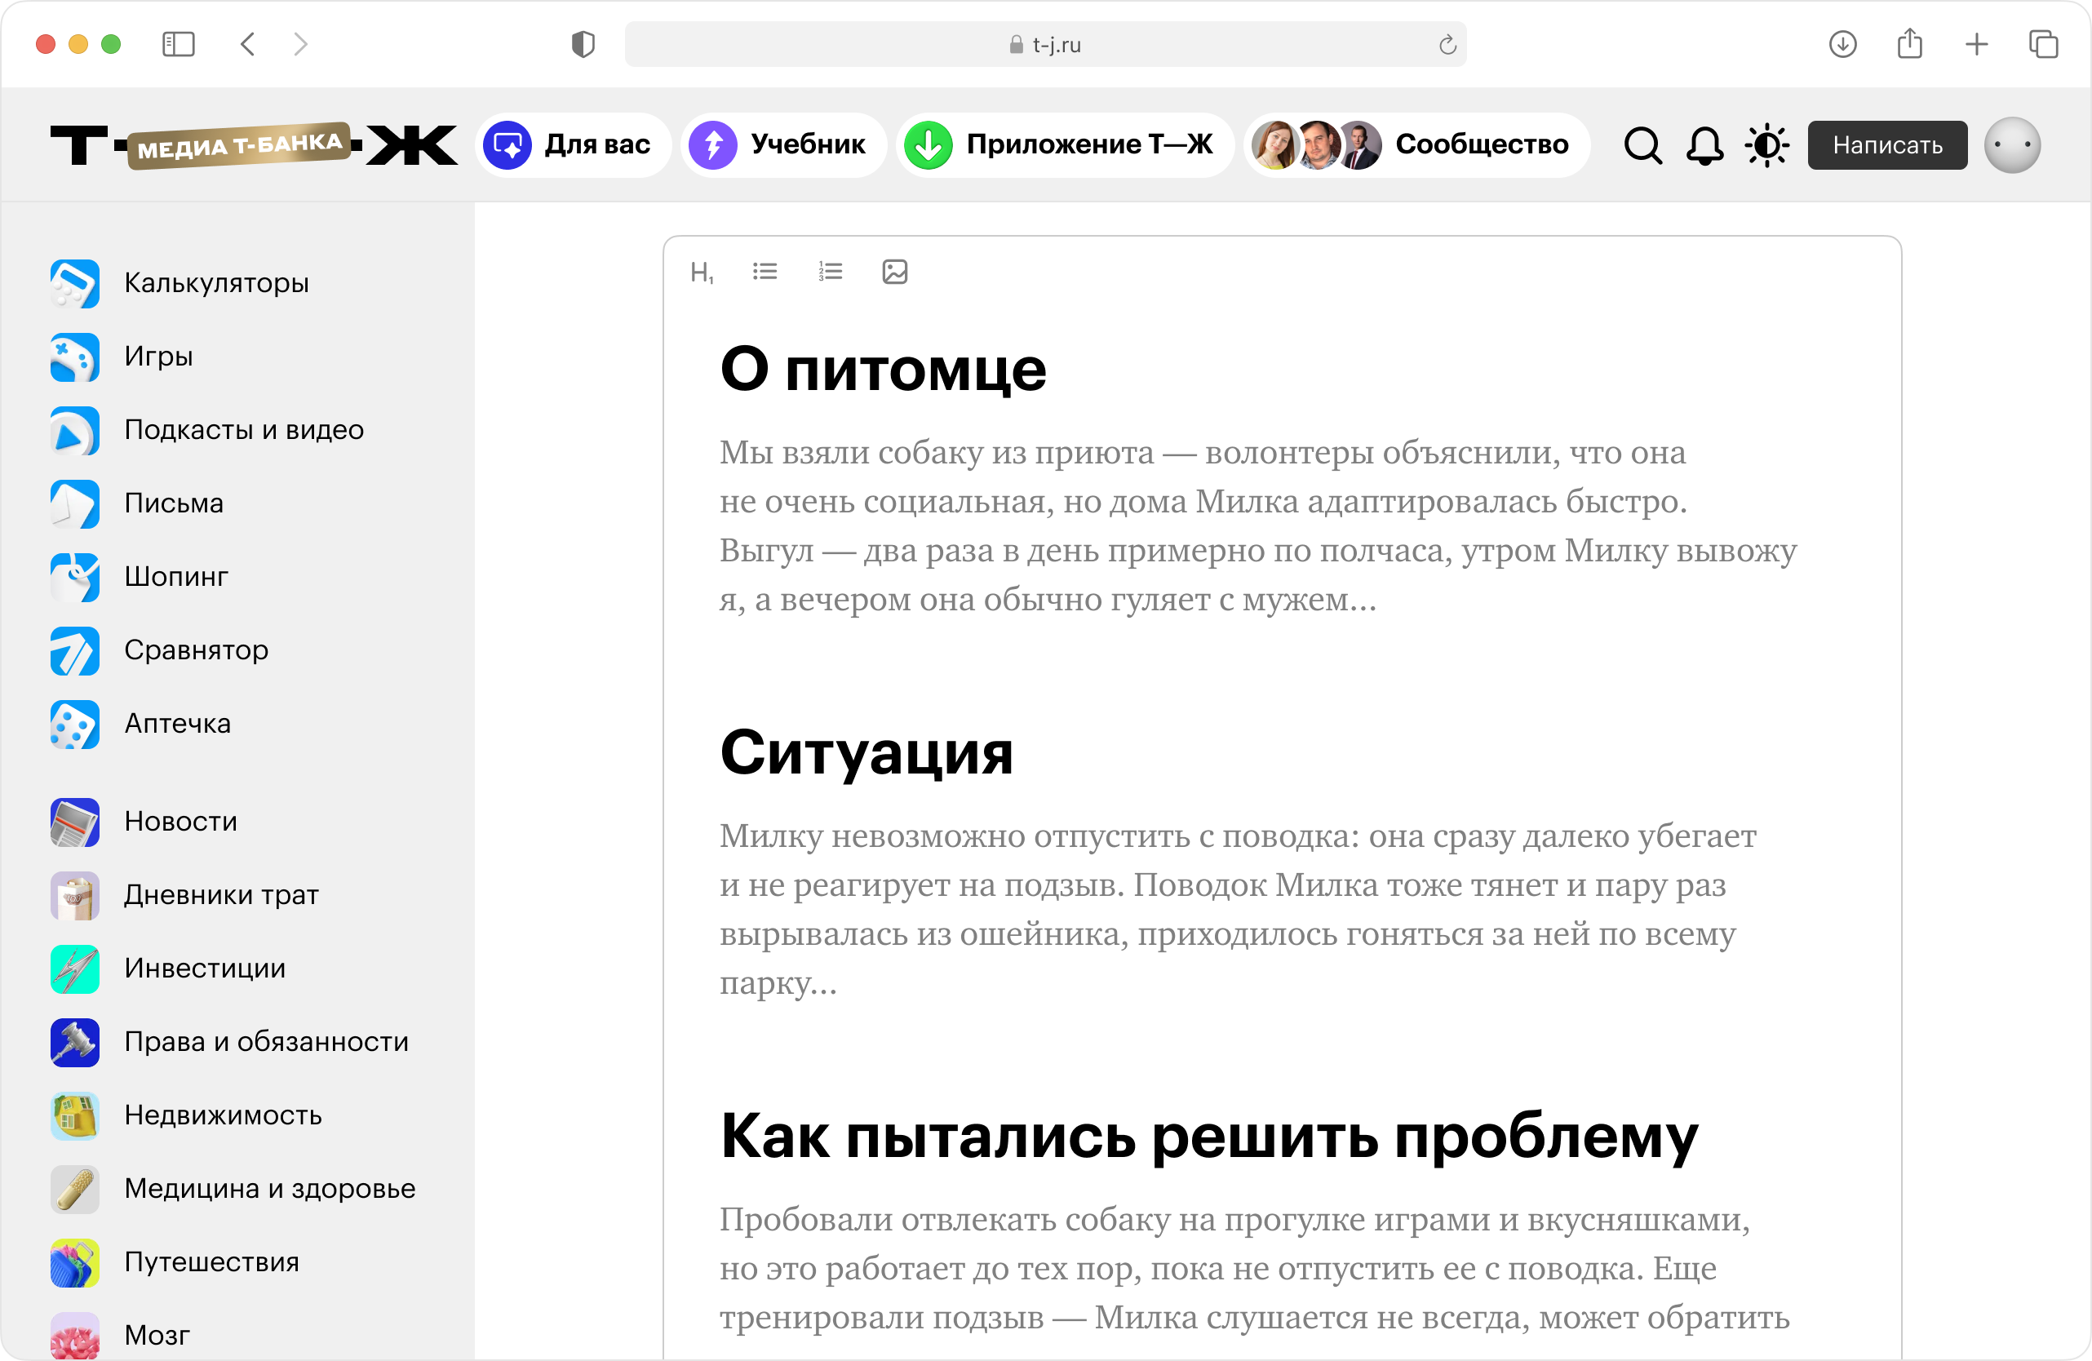Viewport: 2092px width, 1361px height.
Task: Apply bulleted list formatting in editor
Action: tap(765, 272)
